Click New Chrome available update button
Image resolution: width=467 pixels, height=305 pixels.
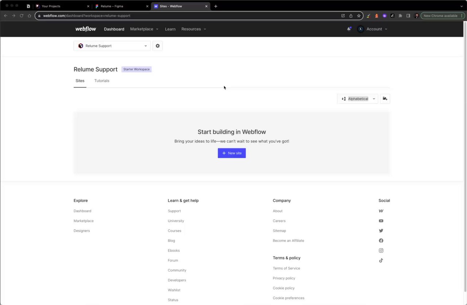pyautogui.click(x=440, y=16)
